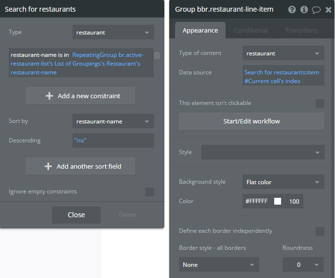Click the Close button in search panel
Viewport: 335px width, 278px height.
pyautogui.click(x=76, y=215)
